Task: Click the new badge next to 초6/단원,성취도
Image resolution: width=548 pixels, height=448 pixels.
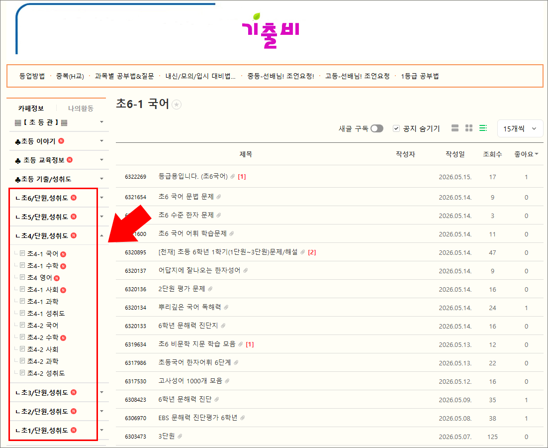Action: pyautogui.click(x=74, y=198)
